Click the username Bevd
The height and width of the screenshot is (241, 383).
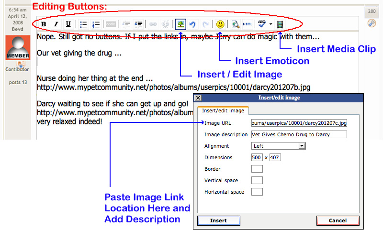[x=18, y=29]
